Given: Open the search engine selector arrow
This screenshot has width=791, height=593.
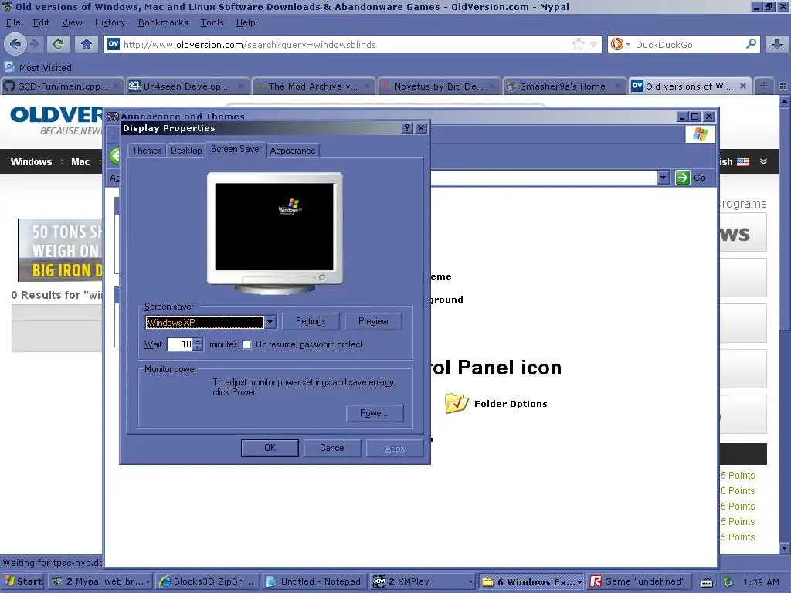Looking at the screenshot, I should point(628,44).
